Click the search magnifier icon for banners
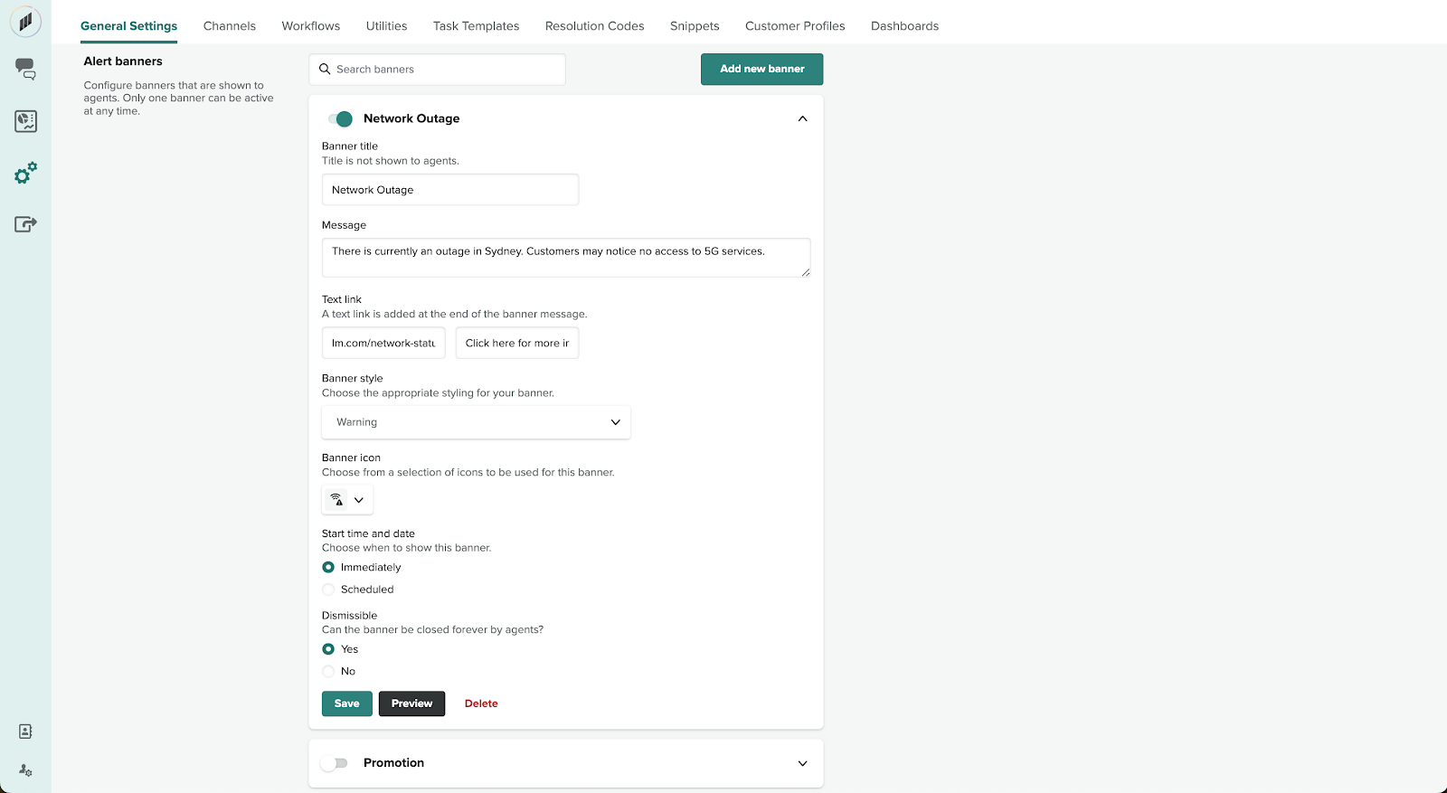 click(325, 70)
